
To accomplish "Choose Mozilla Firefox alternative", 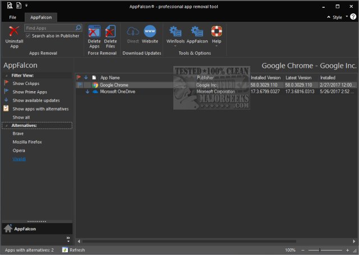I will click(x=27, y=142).
